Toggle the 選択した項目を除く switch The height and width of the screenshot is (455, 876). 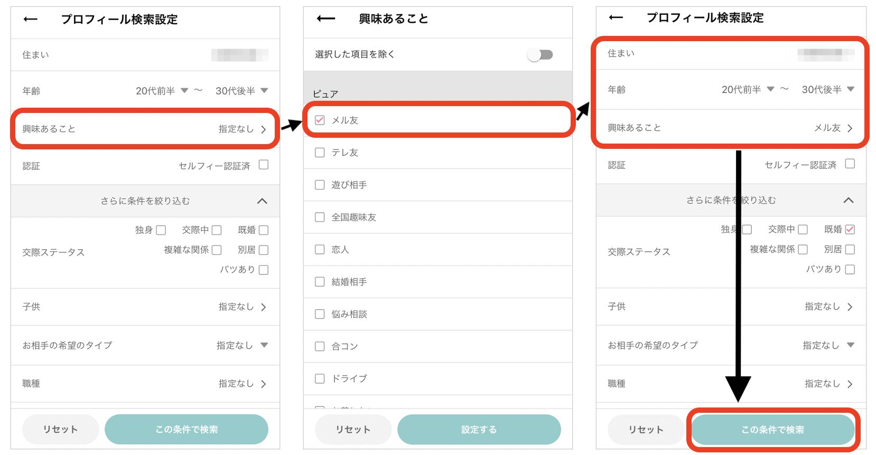pyautogui.click(x=540, y=55)
